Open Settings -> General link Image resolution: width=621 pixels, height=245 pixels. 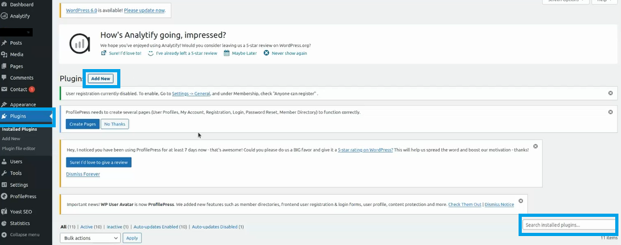(x=191, y=94)
